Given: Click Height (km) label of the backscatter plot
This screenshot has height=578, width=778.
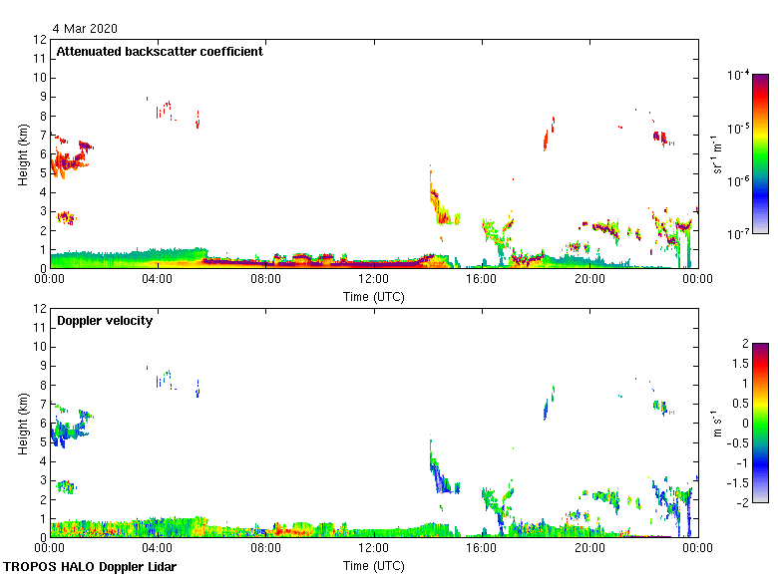Looking at the screenshot, I should pos(22,153).
